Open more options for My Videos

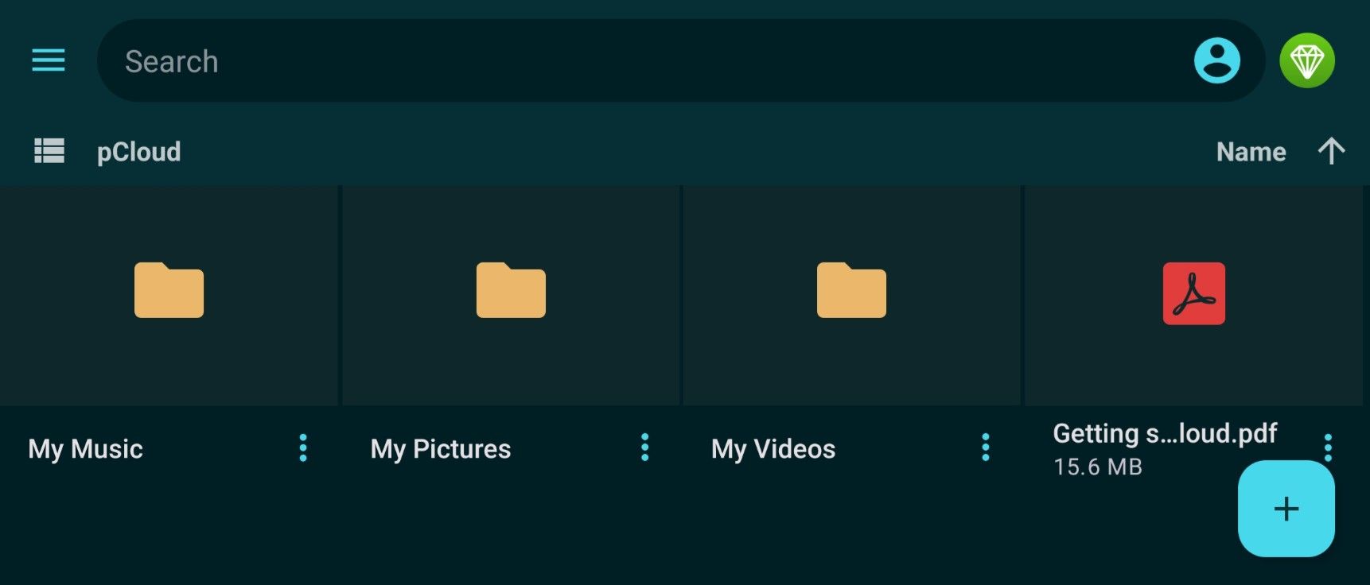986,448
